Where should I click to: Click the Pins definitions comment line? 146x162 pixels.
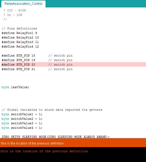pos(19,28)
